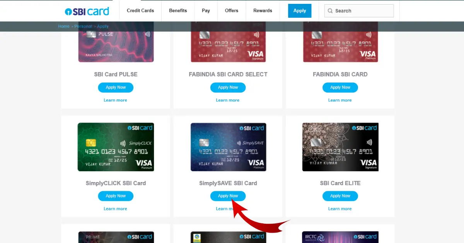The height and width of the screenshot is (243, 464).
Task: Select the green SimplyCLICK card image
Action: (116, 147)
